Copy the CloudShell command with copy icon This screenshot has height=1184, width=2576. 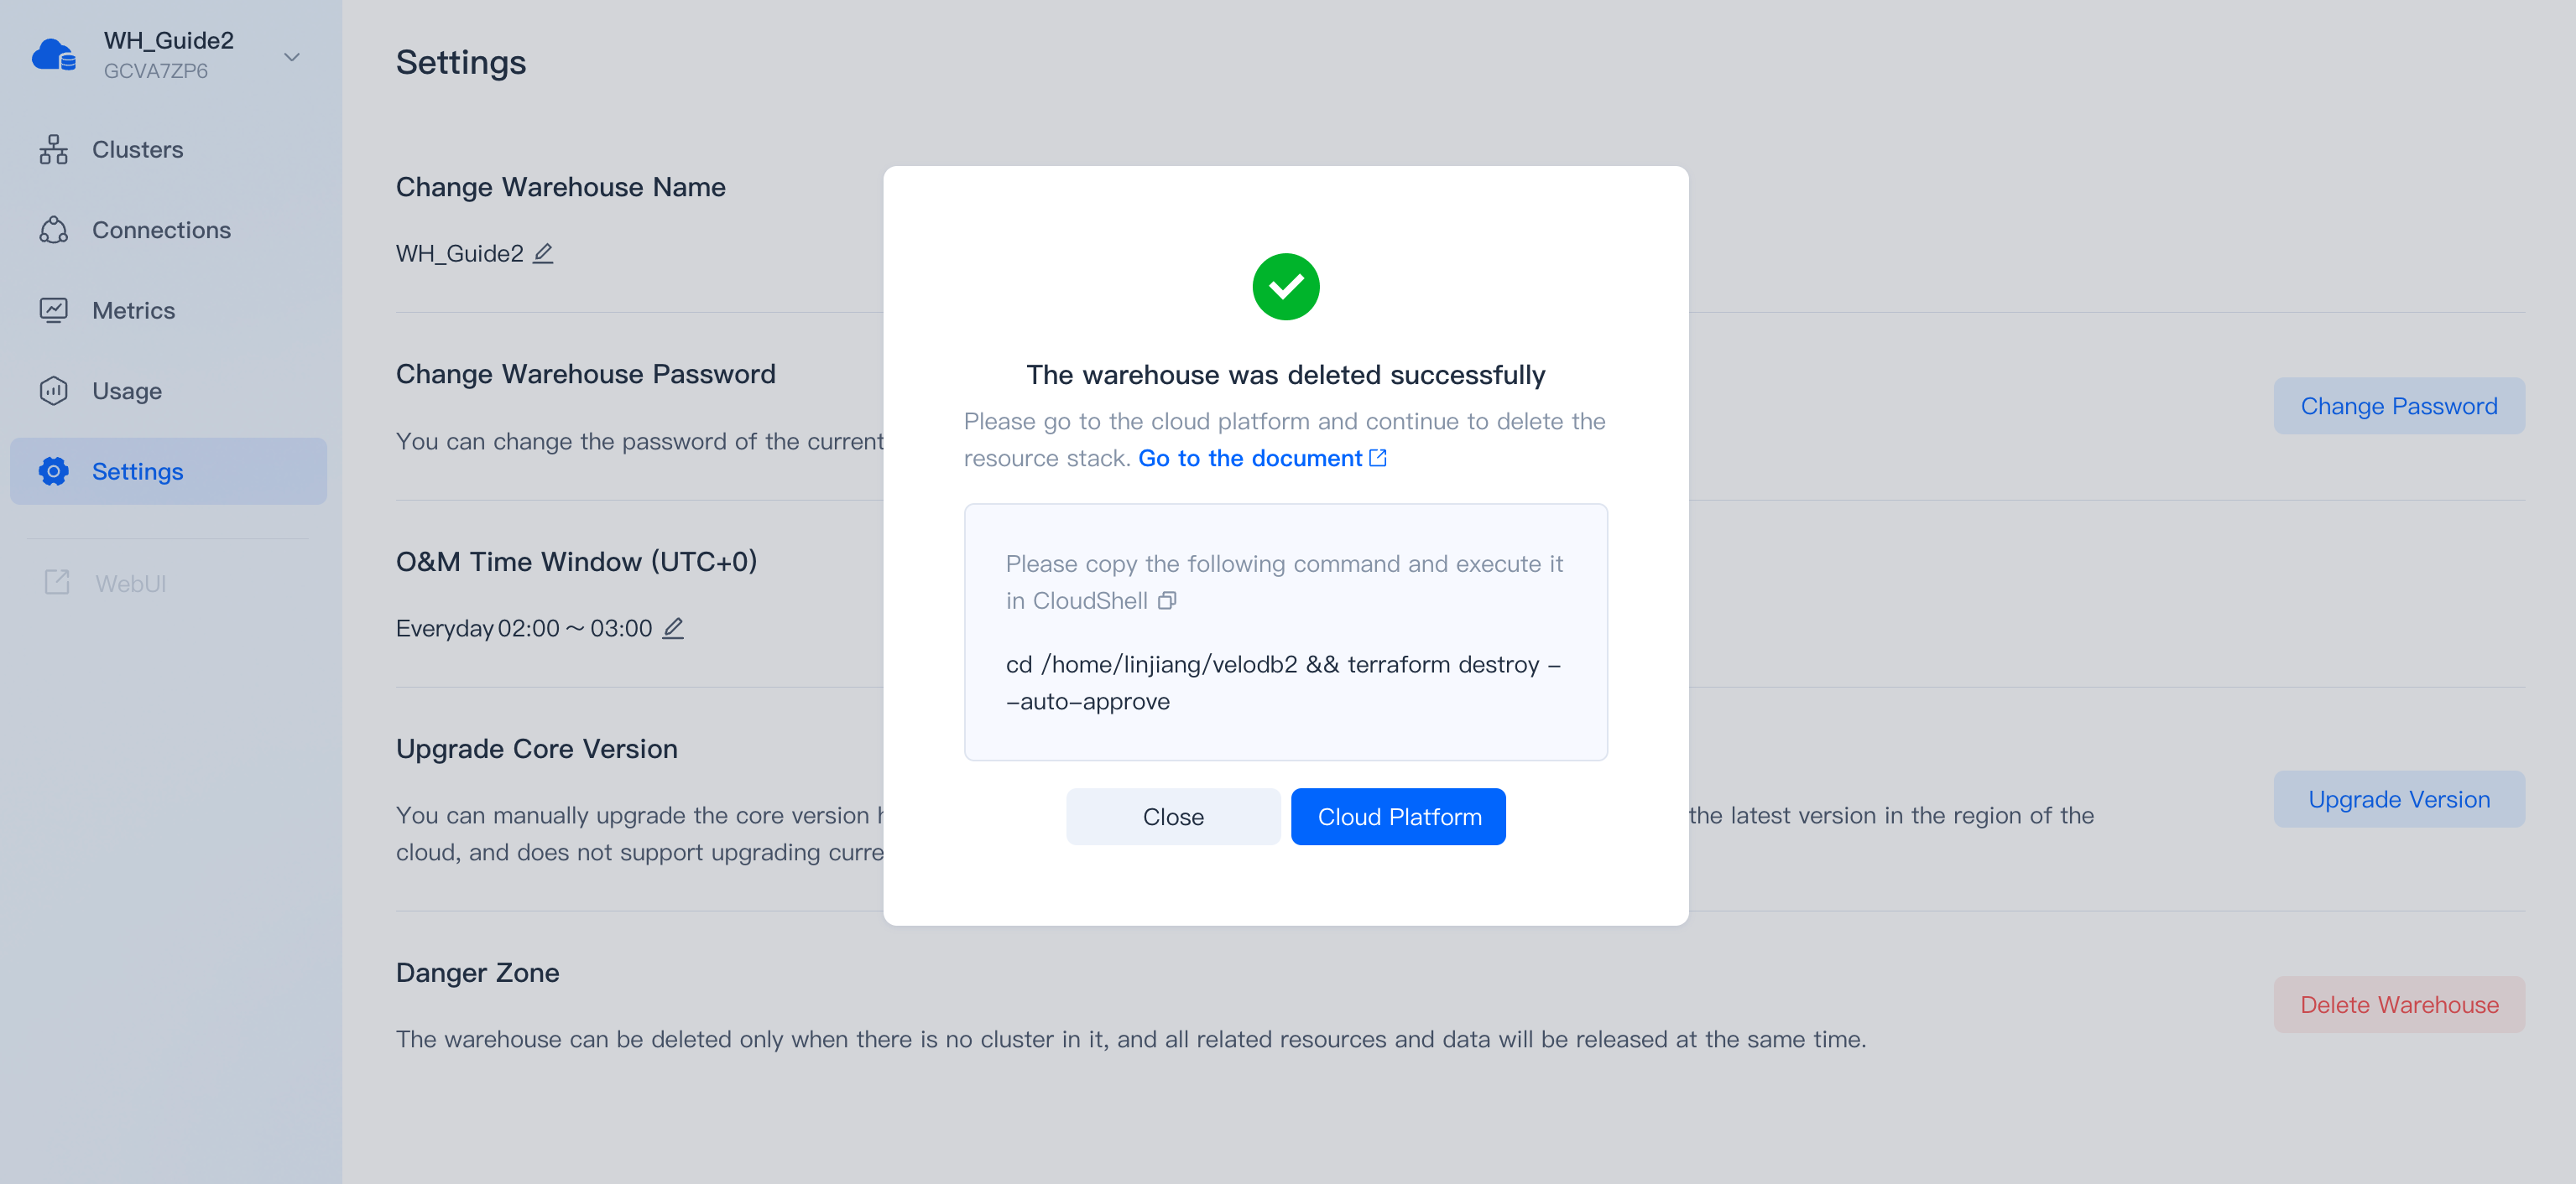[1167, 600]
